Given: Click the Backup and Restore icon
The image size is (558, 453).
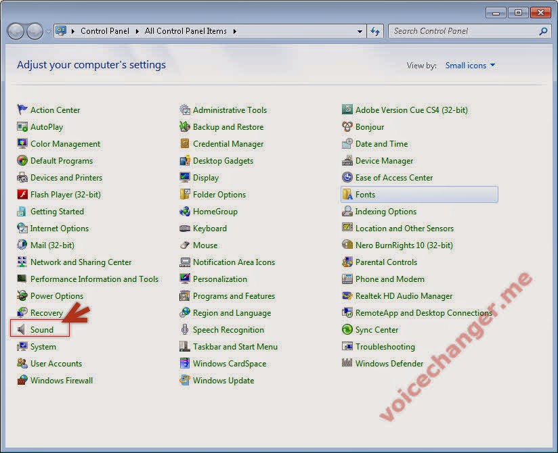Looking at the screenshot, I should [x=185, y=126].
